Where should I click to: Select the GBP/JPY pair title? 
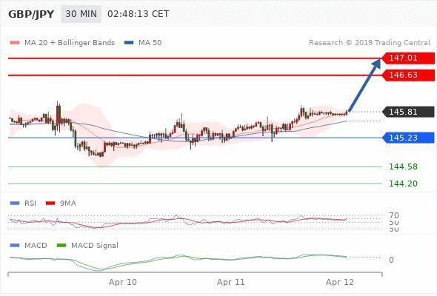pos(31,14)
